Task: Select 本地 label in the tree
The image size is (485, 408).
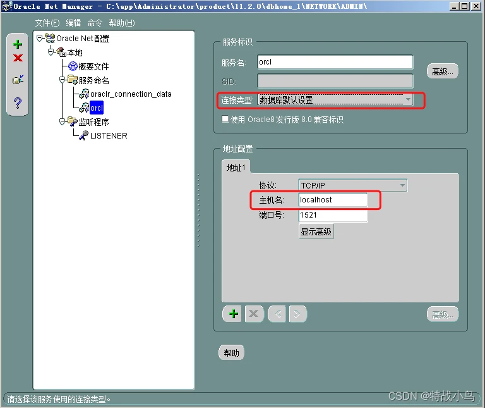Action: tap(75, 52)
